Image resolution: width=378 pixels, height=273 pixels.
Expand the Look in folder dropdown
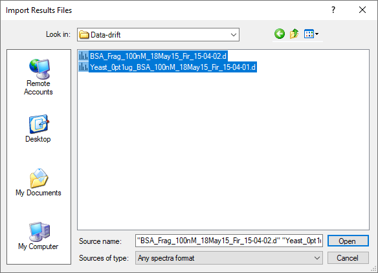click(x=234, y=35)
